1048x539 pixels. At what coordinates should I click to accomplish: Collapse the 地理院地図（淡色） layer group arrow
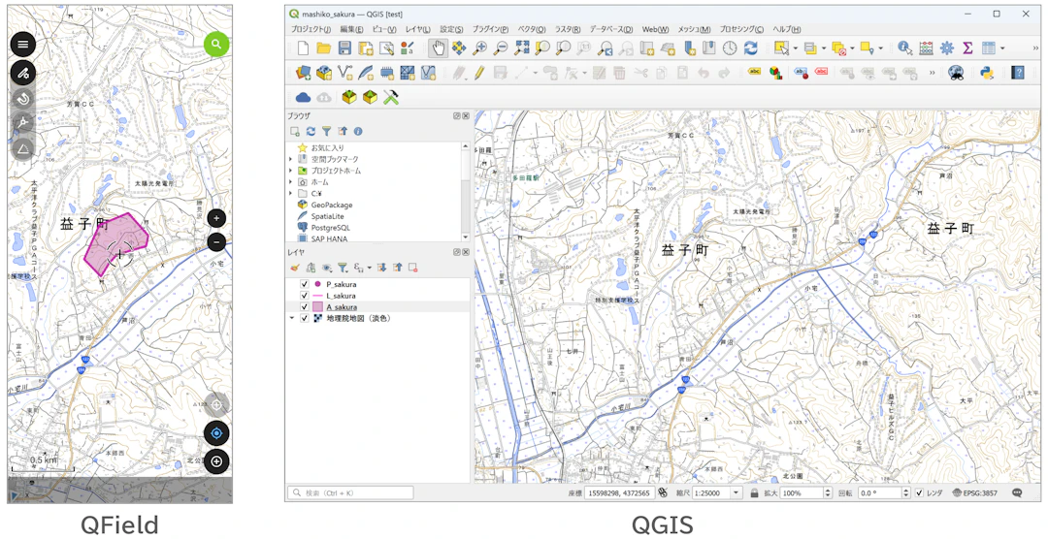click(291, 318)
